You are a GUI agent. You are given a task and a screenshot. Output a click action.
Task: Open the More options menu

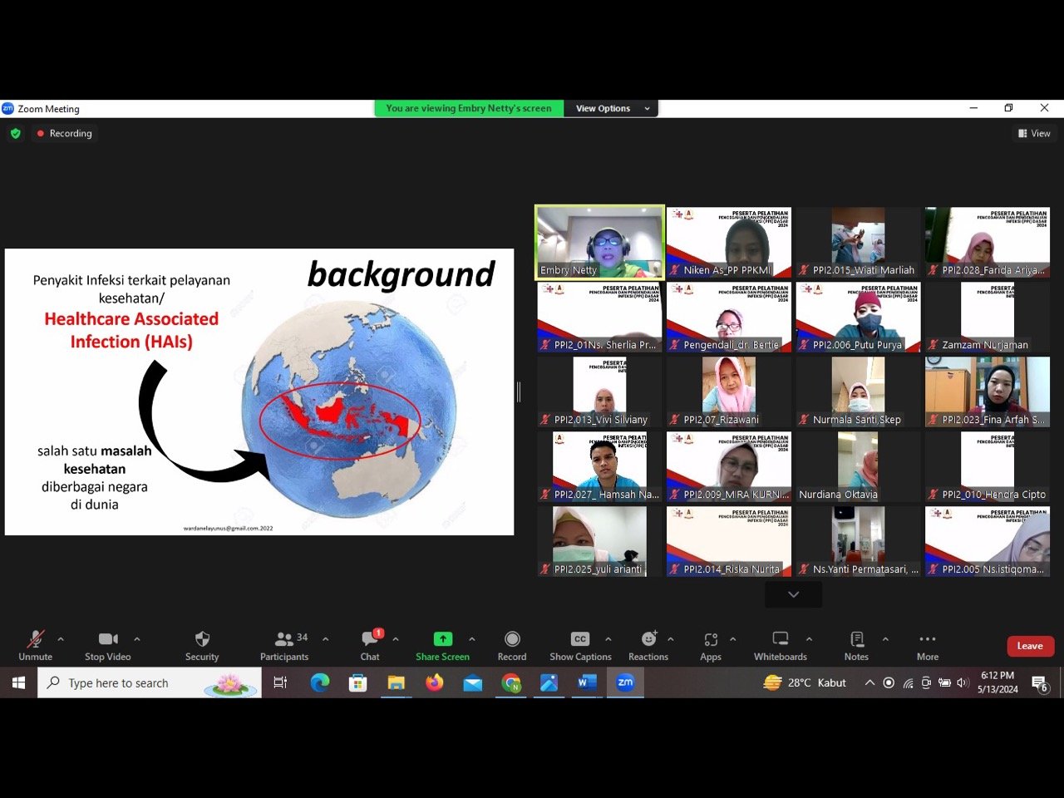928,639
